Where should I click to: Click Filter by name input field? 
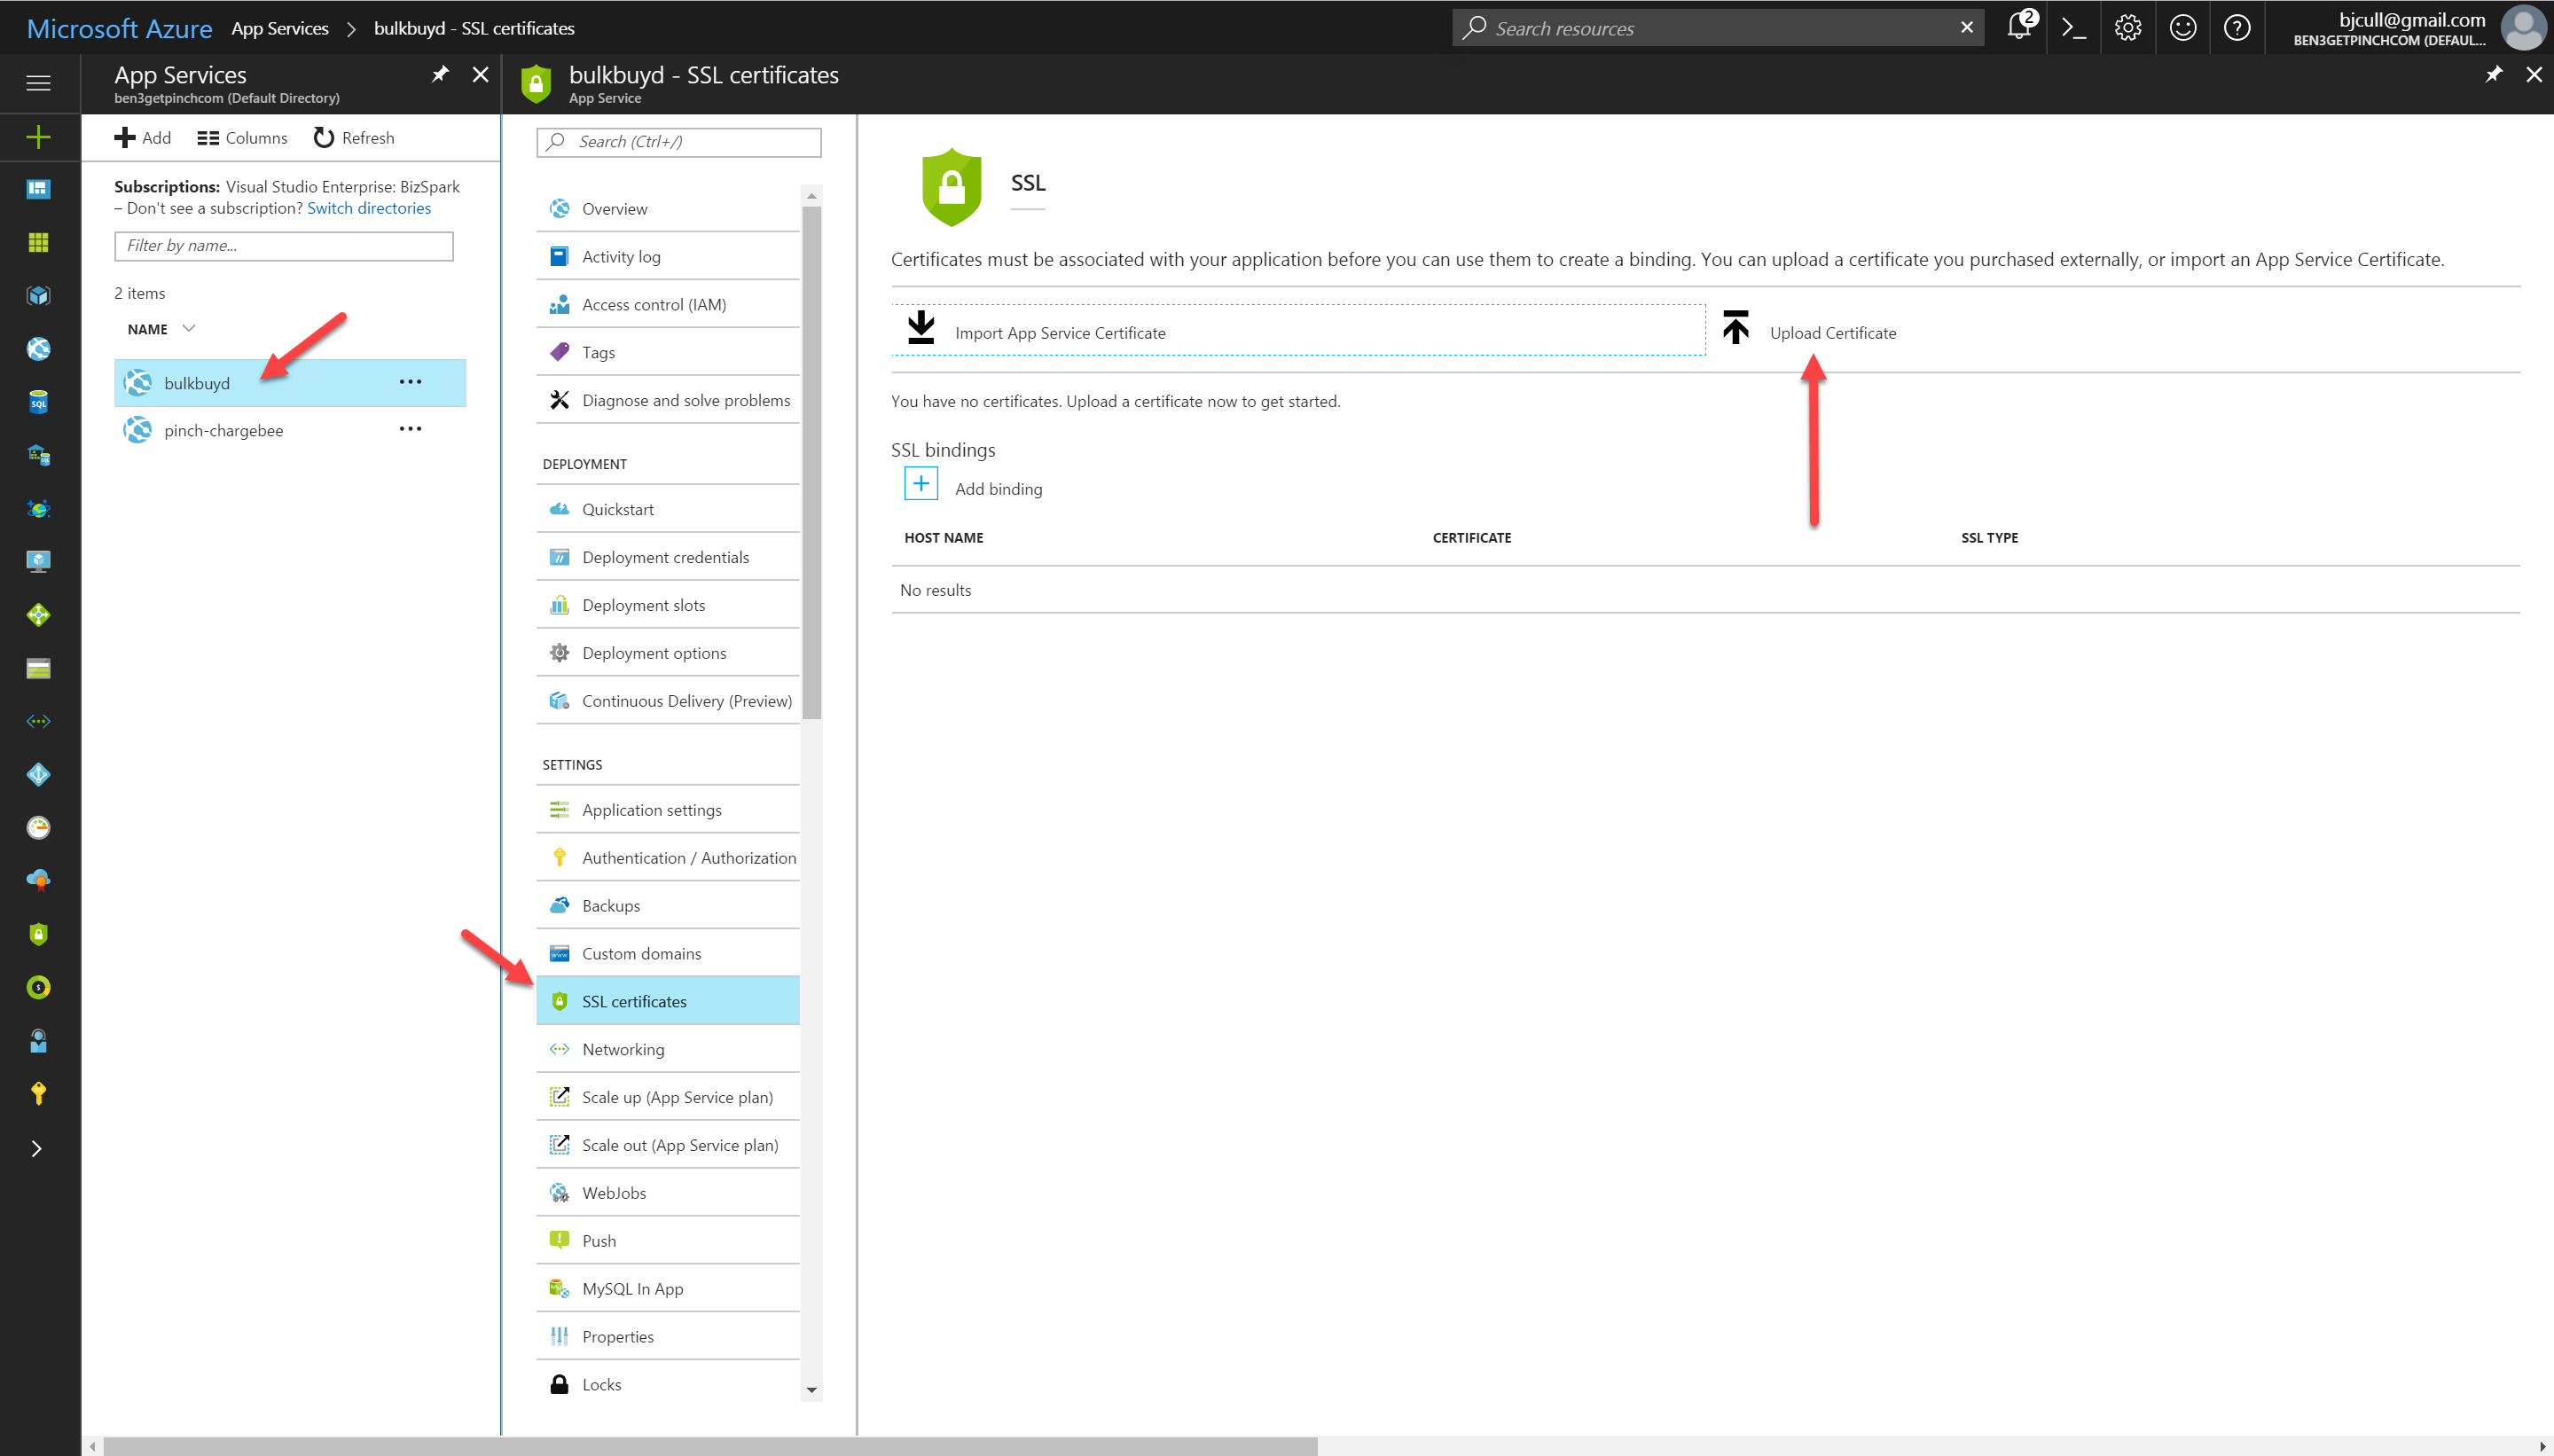pyautogui.click(x=286, y=244)
